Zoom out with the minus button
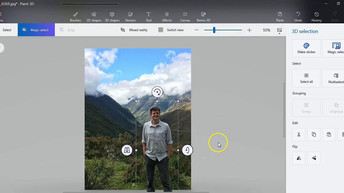The width and height of the screenshot is (344, 193). tap(196, 30)
